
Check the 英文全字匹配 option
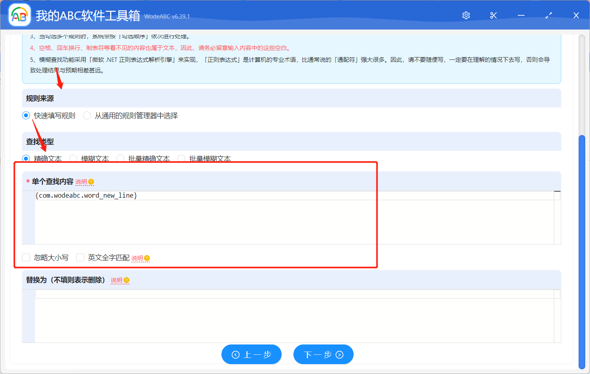point(80,257)
